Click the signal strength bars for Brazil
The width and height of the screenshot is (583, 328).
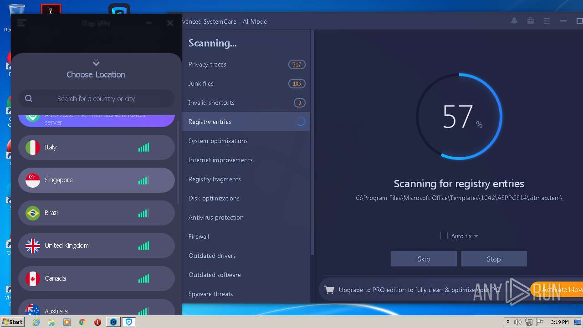click(x=143, y=213)
